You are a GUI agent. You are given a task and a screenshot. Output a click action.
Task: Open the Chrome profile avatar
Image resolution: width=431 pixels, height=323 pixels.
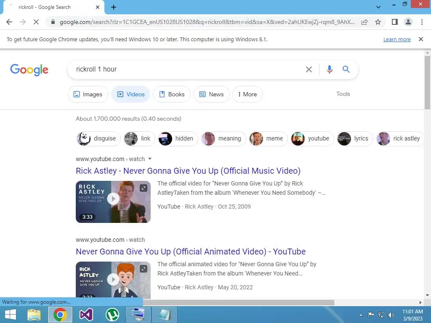tap(408, 22)
